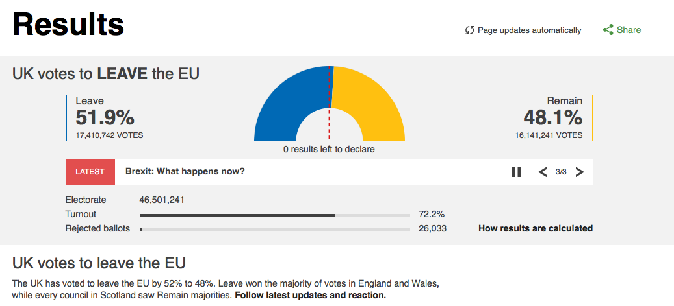Image resolution: width=674 pixels, height=306 pixels.
Task: Click the green share icon
Action: (608, 30)
